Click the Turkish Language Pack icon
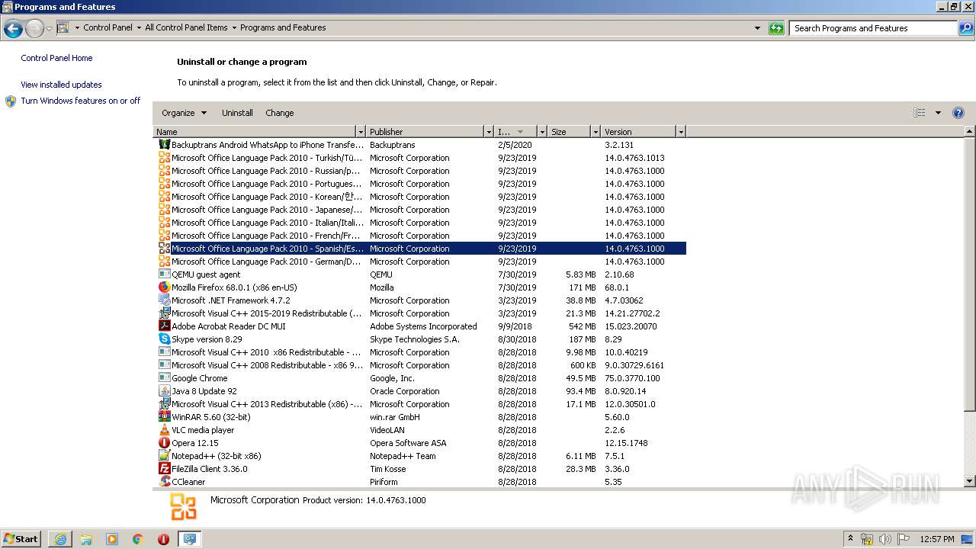The width and height of the screenshot is (976, 549). (164, 158)
